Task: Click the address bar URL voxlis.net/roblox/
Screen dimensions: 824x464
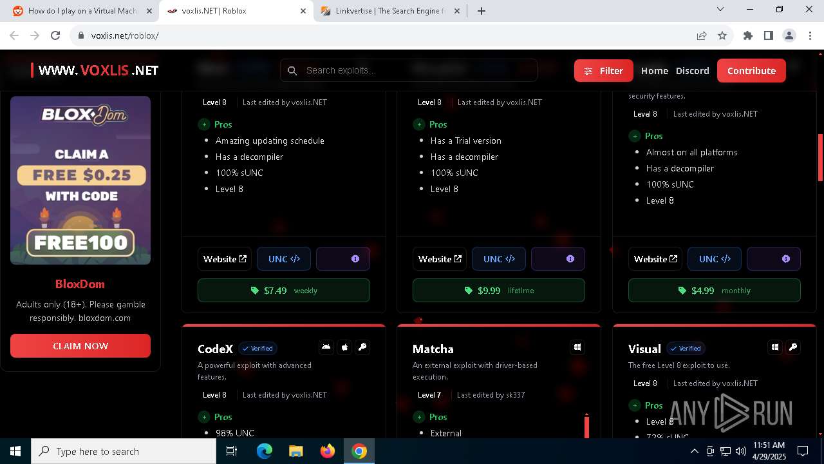Action: (x=125, y=35)
